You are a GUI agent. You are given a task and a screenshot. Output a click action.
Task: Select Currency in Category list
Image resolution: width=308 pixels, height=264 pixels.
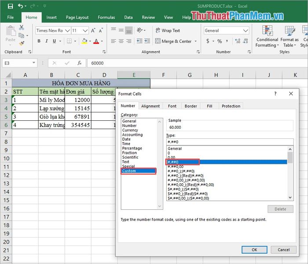130,130
